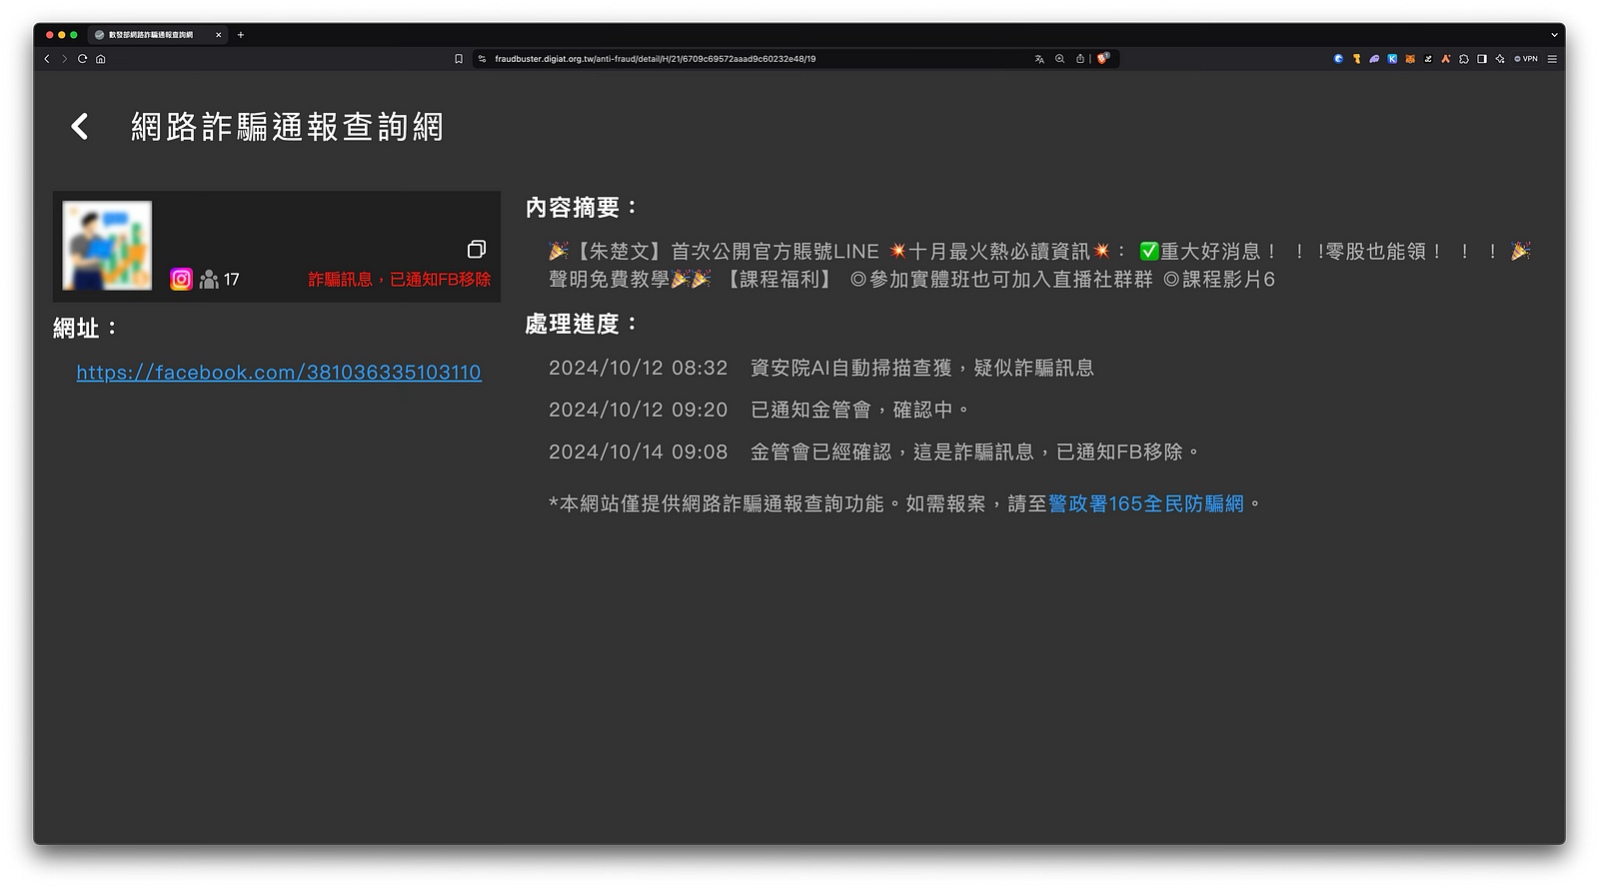Close the current browser tab

tap(219, 35)
